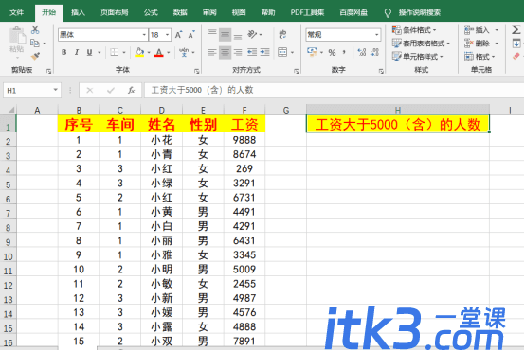The image size is (525, 351).
Task: Click the phonetic guide 文 icon
Action: [x=184, y=52]
